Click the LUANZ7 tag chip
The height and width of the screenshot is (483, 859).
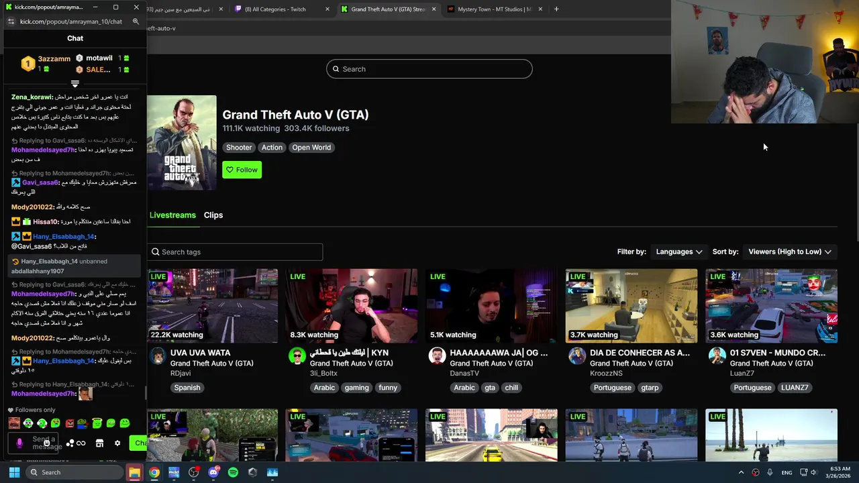[x=795, y=388]
